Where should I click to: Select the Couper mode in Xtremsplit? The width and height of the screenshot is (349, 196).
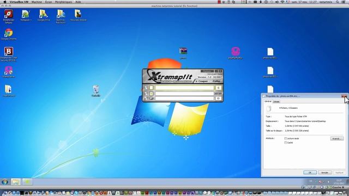tap(202, 81)
